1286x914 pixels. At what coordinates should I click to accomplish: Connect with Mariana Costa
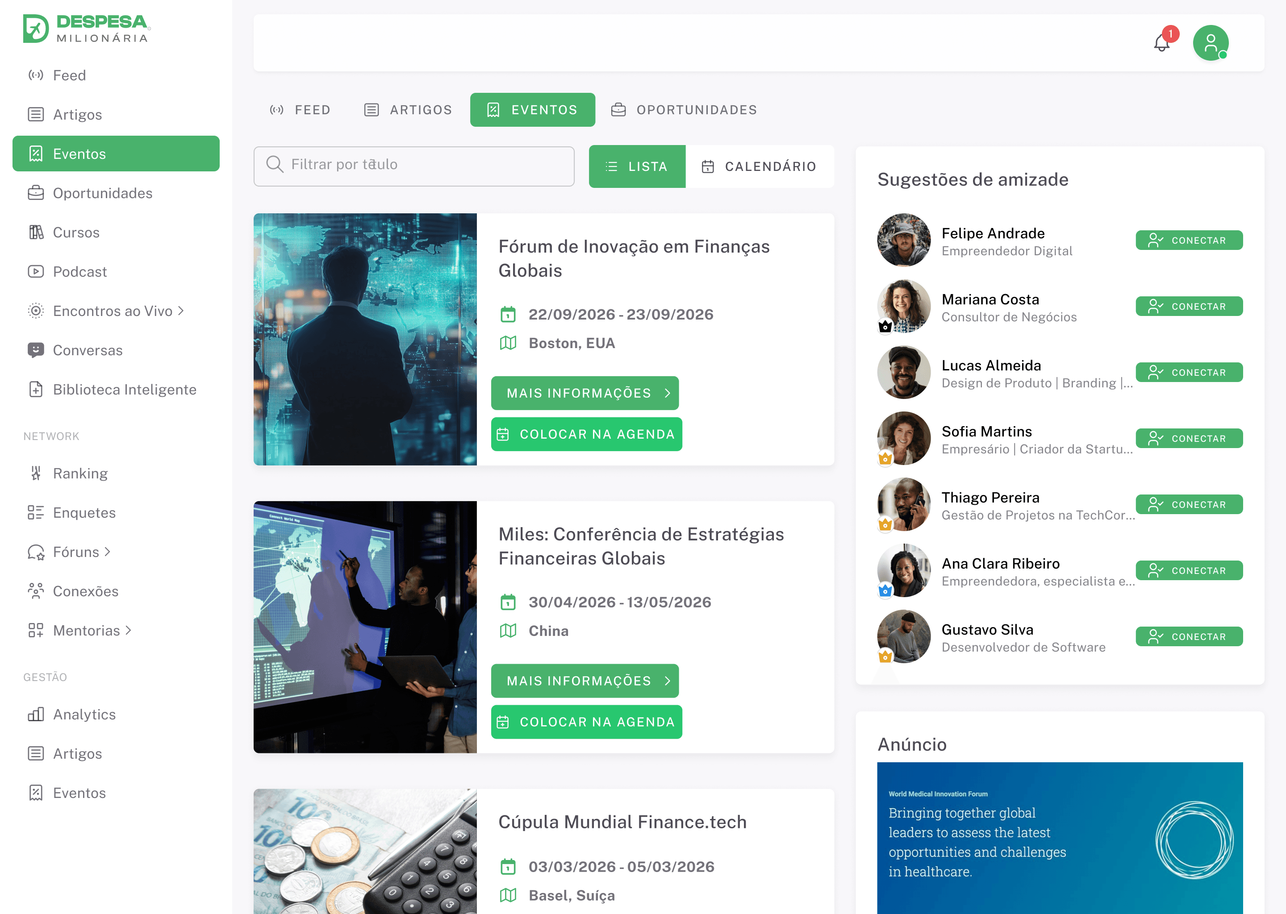(1189, 306)
